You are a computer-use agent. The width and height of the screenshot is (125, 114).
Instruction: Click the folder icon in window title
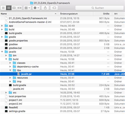(x=32, y=3)
